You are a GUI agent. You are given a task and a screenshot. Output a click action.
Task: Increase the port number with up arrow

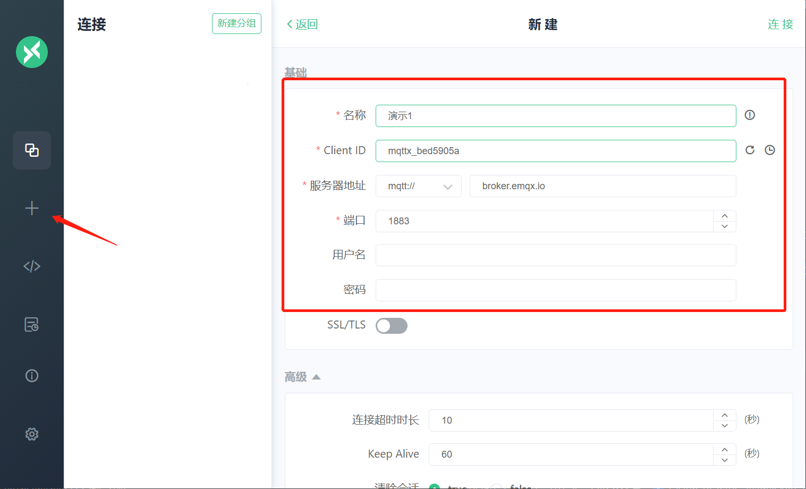click(x=725, y=216)
